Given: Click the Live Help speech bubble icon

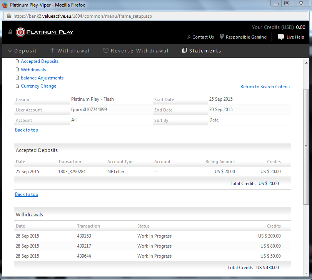Looking at the screenshot, I should click(281, 37).
